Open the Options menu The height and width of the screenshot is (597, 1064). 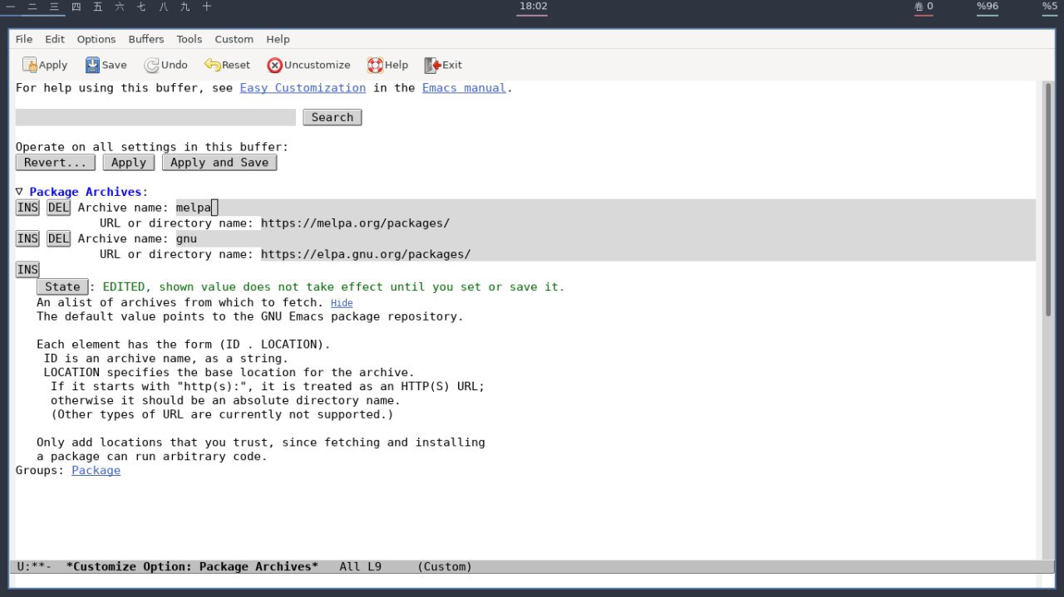[x=96, y=39]
